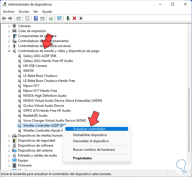Click the Forward arrow toolbar icon
This screenshot has width=192, height=177.
(x=10, y=18)
